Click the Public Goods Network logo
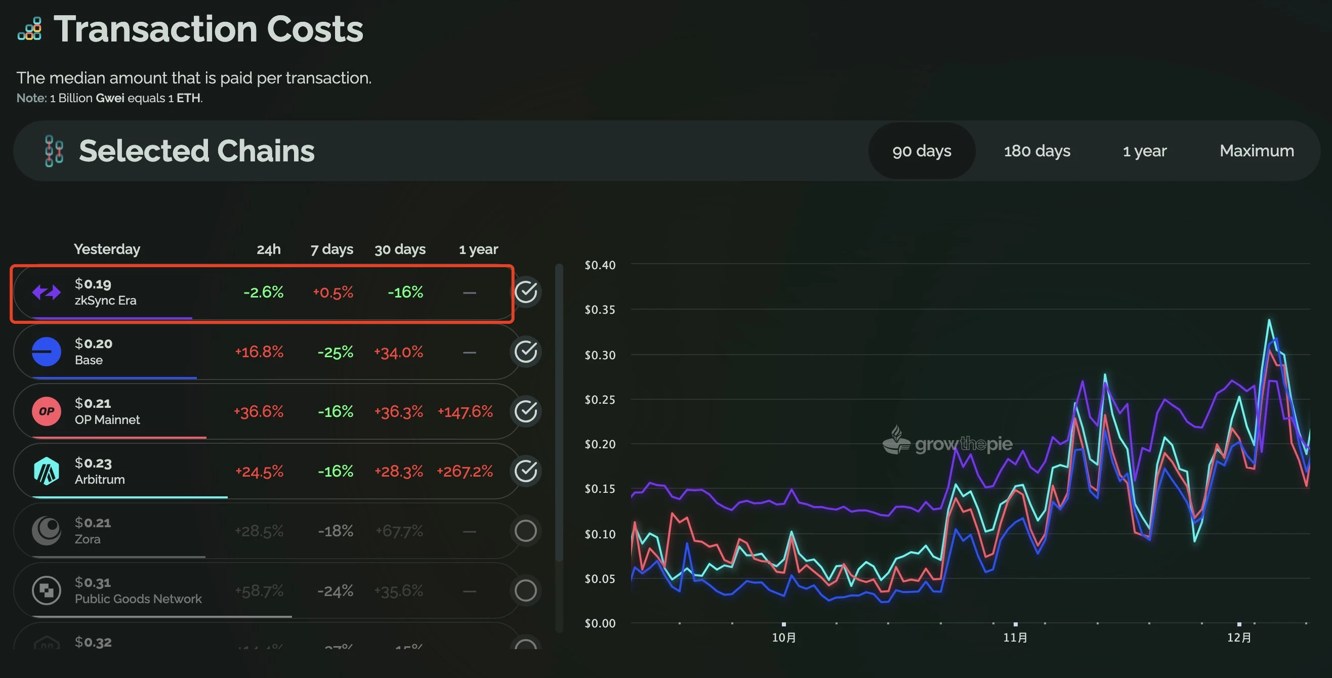Image resolution: width=1332 pixels, height=678 pixels. coord(47,590)
